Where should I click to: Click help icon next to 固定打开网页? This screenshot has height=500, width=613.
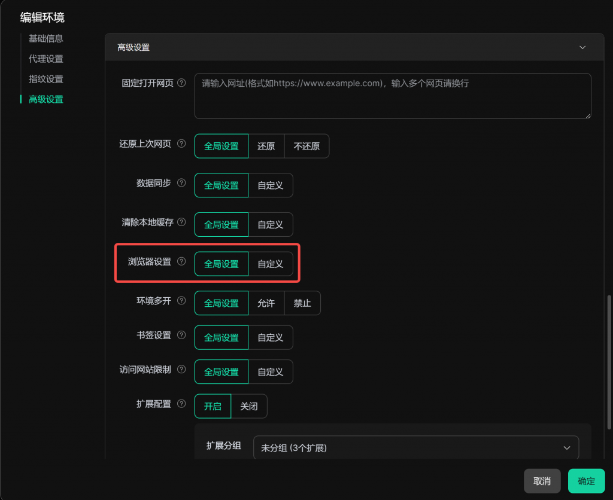(182, 83)
